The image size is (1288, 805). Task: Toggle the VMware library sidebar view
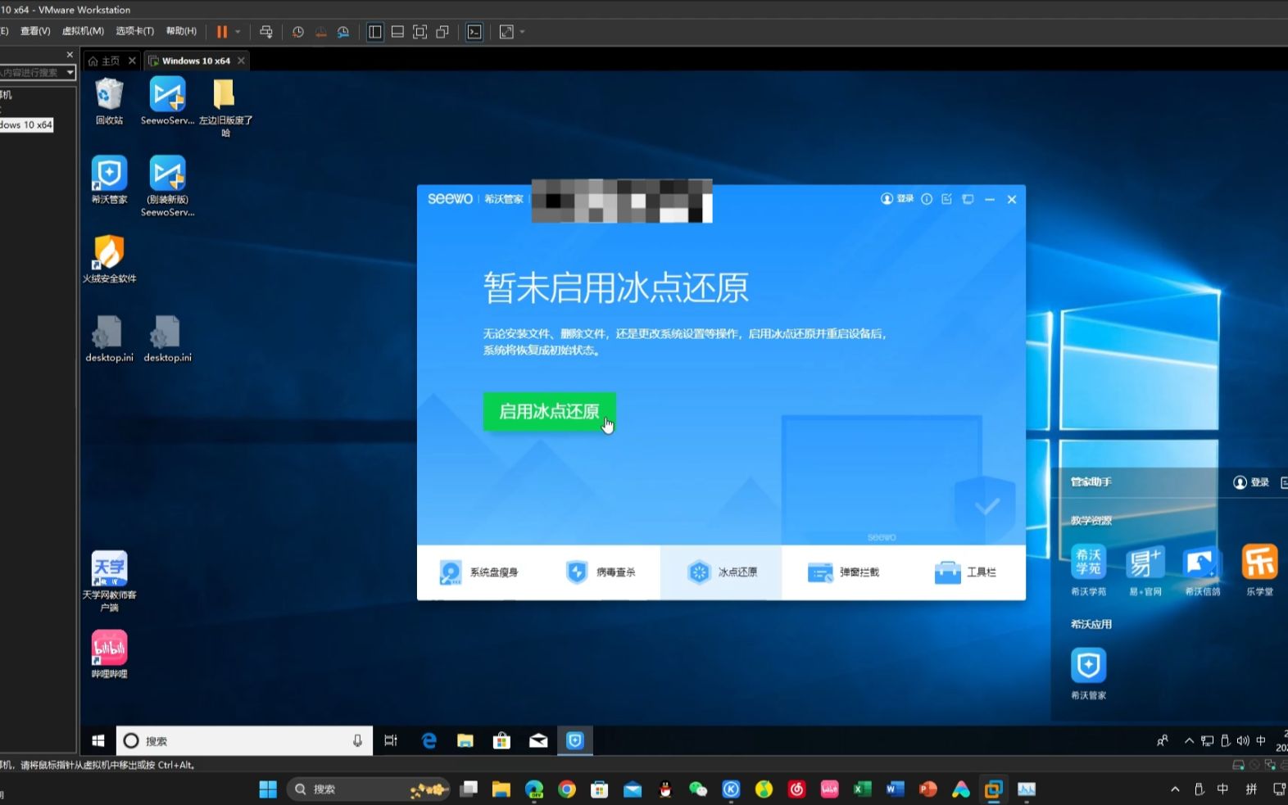tap(375, 32)
